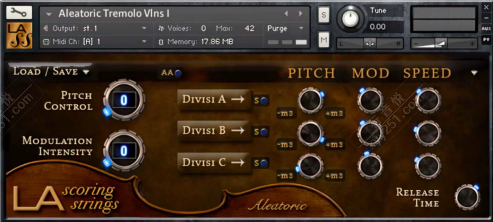Viewport: 493px width, 222px height.
Task: Toggle solo for Divisi A
Action: [261, 100]
